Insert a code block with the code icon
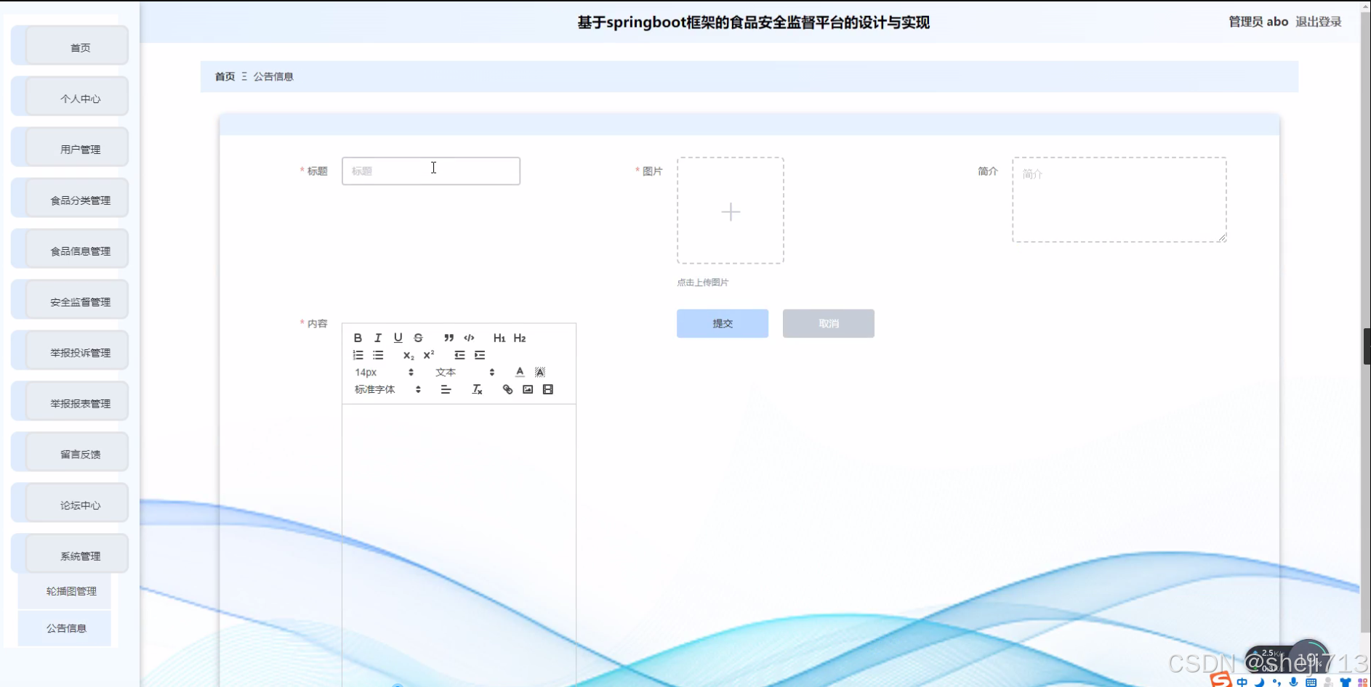Screen dimensions: 1371x687 pyautogui.click(x=469, y=337)
